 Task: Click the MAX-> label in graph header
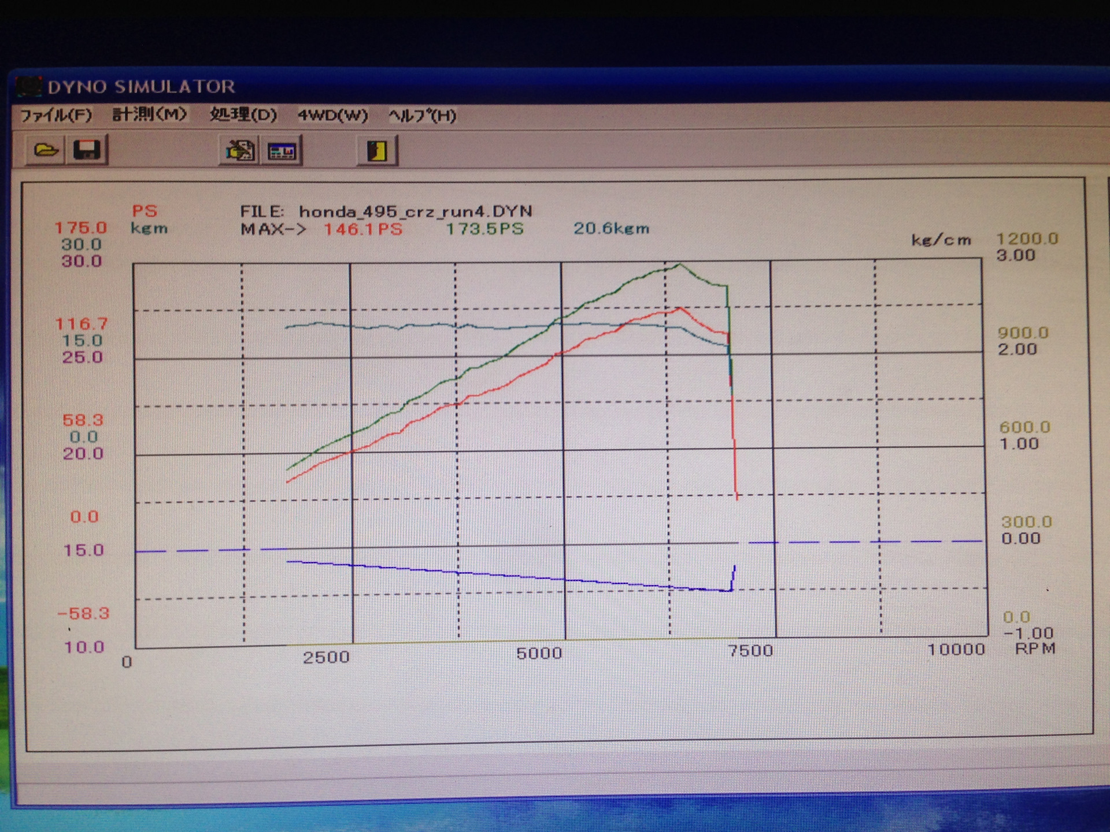click(273, 229)
